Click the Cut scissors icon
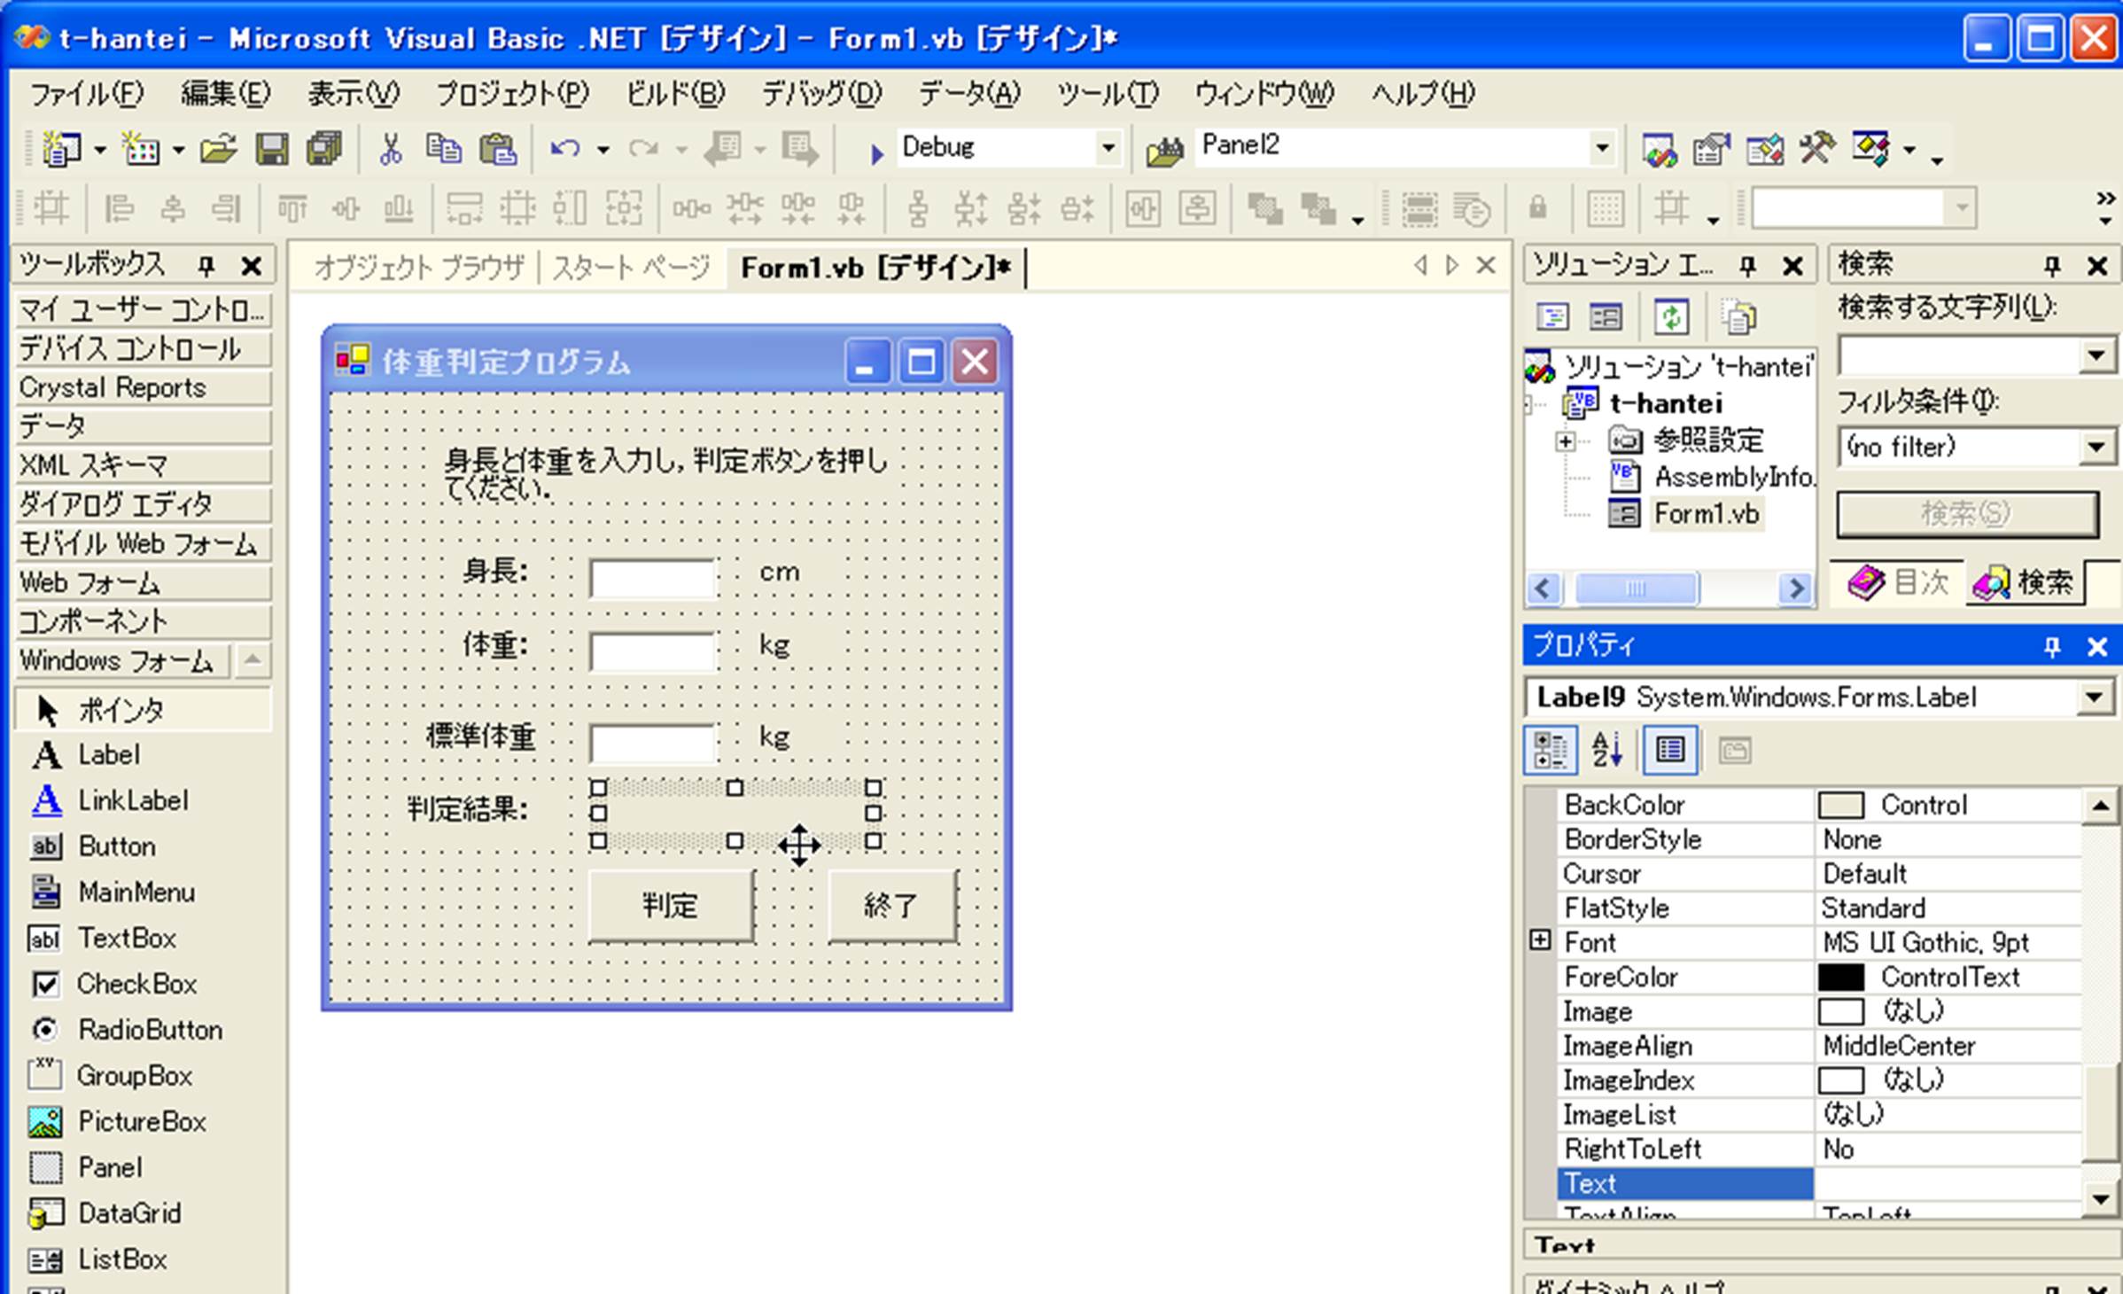This screenshot has height=1294, width=2123. click(x=390, y=148)
